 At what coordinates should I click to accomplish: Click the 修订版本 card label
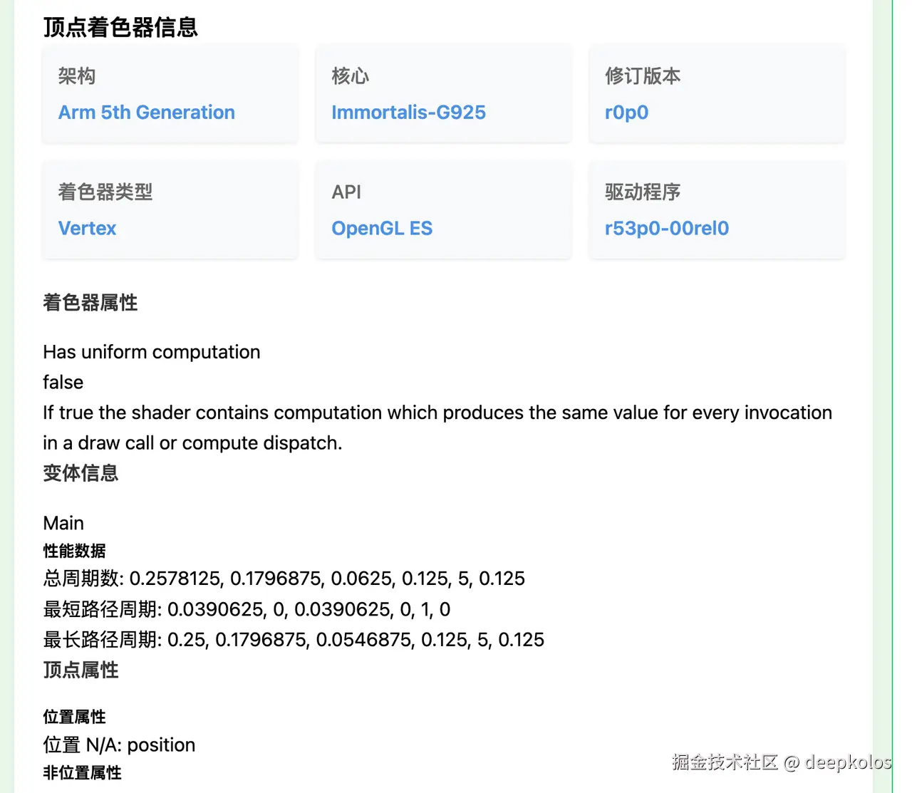point(643,76)
